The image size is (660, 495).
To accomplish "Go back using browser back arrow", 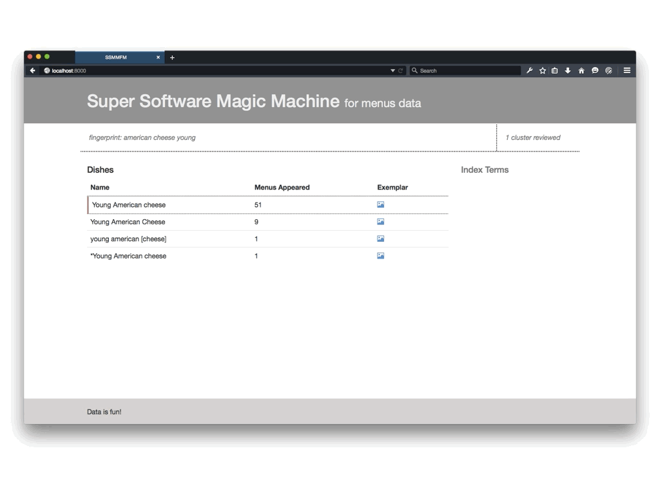I will tap(32, 71).
